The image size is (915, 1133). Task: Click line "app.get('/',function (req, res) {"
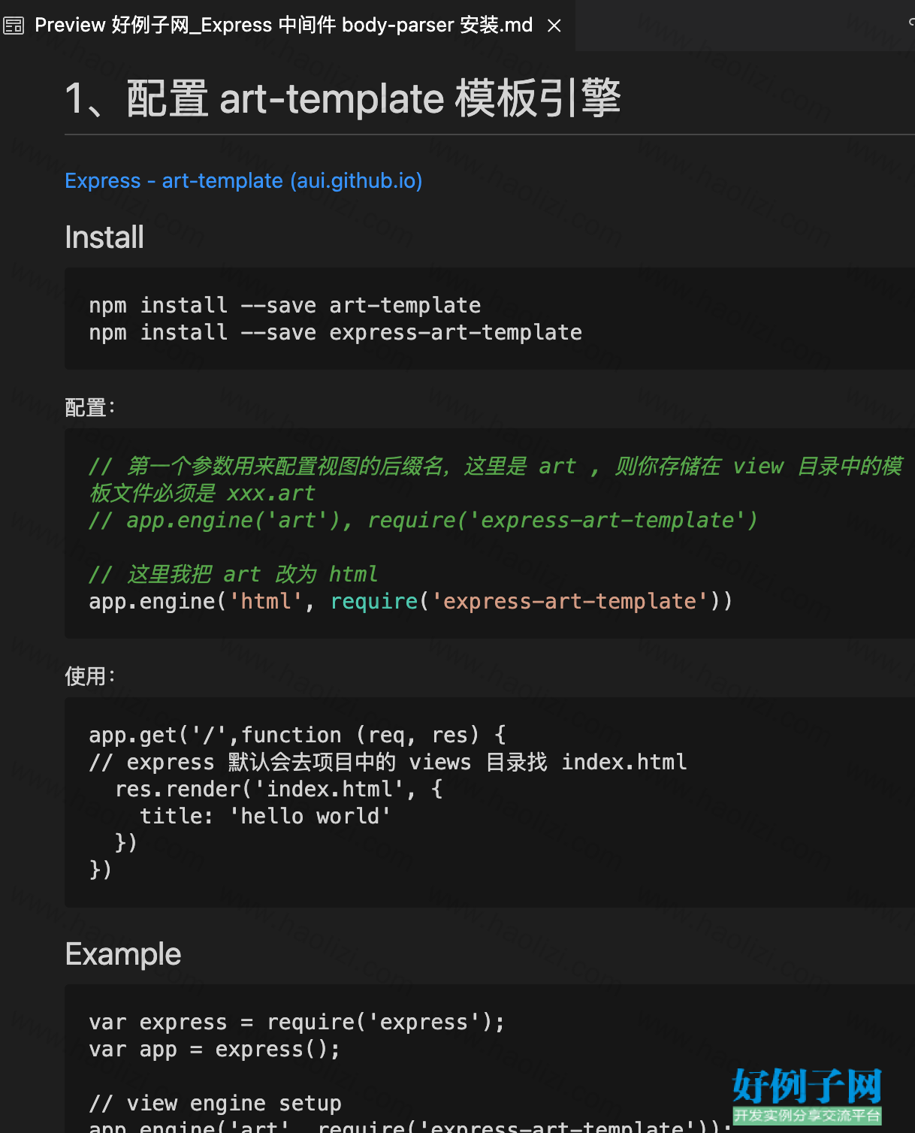[297, 735]
